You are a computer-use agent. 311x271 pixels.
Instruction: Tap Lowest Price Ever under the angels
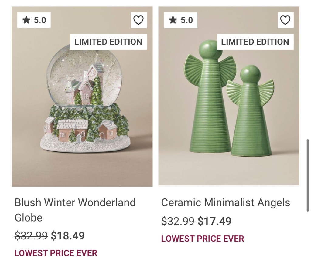(203, 239)
